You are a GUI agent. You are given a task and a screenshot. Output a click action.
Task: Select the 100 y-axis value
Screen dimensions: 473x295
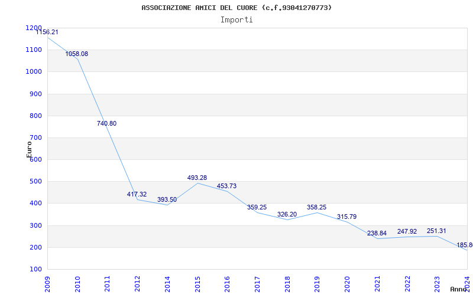coord(35,269)
